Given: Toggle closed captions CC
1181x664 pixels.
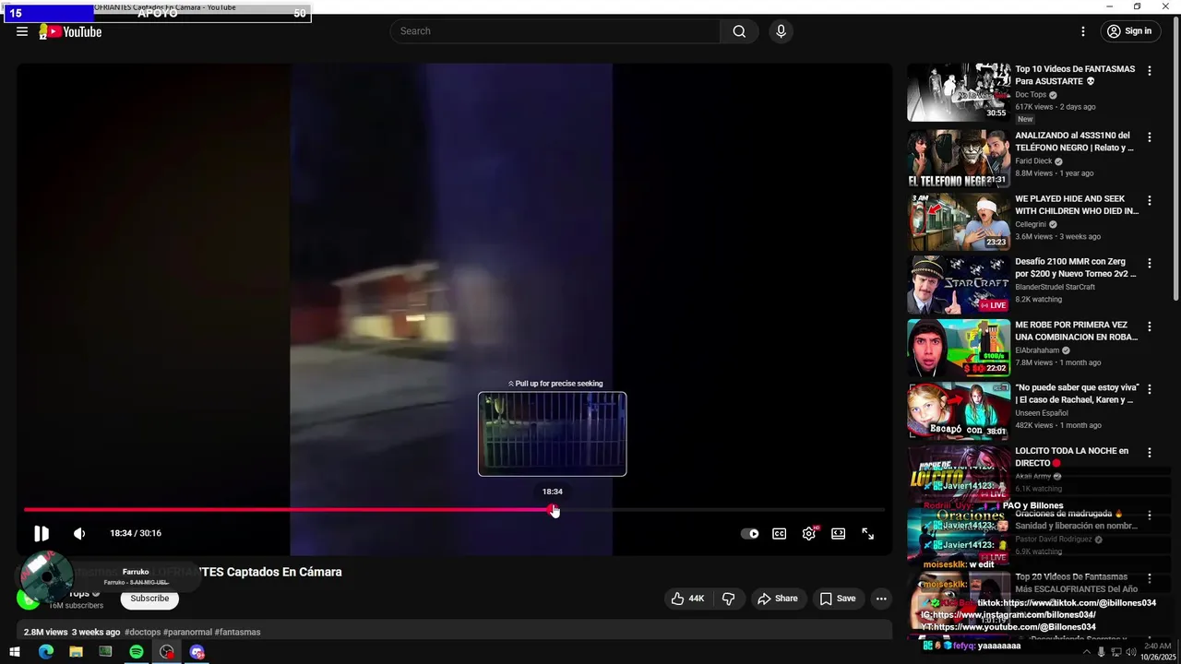Looking at the screenshot, I should point(780,534).
